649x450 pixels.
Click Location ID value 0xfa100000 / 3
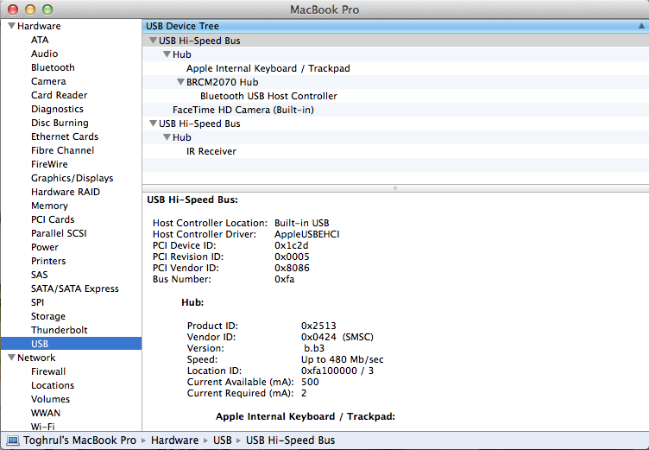click(x=337, y=371)
